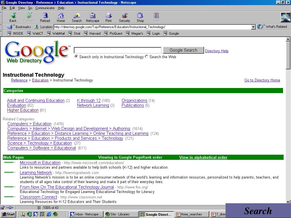
Task: Select the Search the Web radio button
Action: [x=146, y=56]
